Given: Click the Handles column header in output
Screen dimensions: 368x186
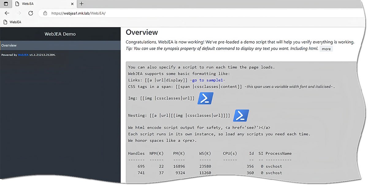Looking at the screenshot, I should (136, 153).
